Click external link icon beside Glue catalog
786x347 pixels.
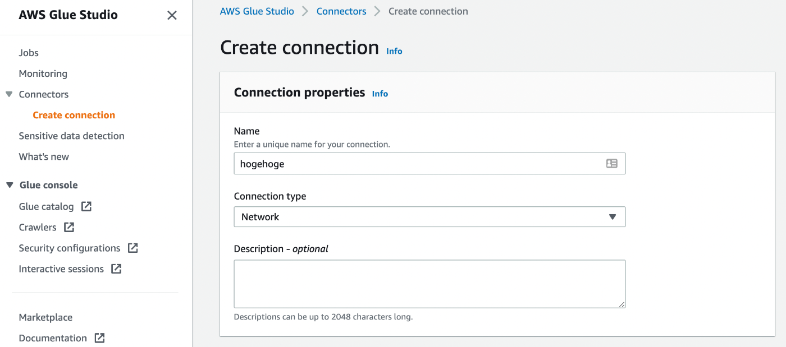[x=86, y=206]
